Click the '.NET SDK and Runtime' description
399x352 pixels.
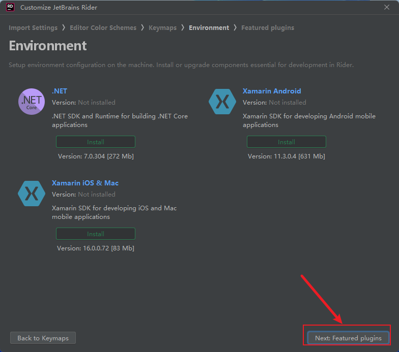coord(120,120)
